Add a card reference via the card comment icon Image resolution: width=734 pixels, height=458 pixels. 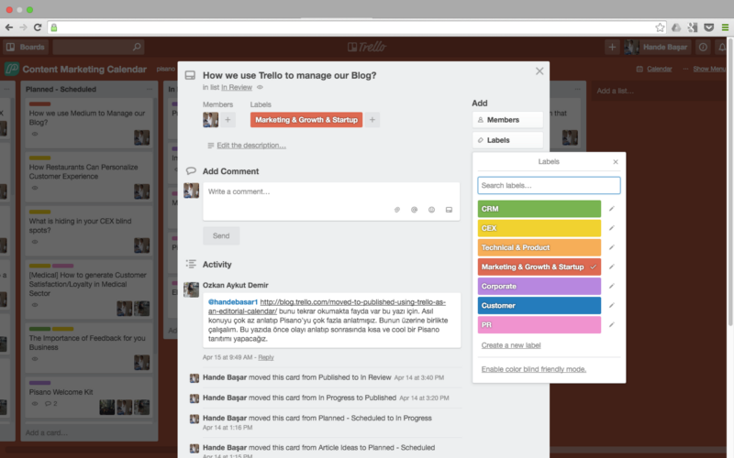pos(449,210)
